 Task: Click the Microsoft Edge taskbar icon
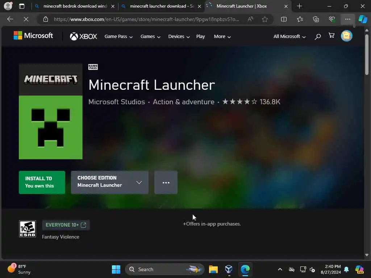tap(245, 269)
